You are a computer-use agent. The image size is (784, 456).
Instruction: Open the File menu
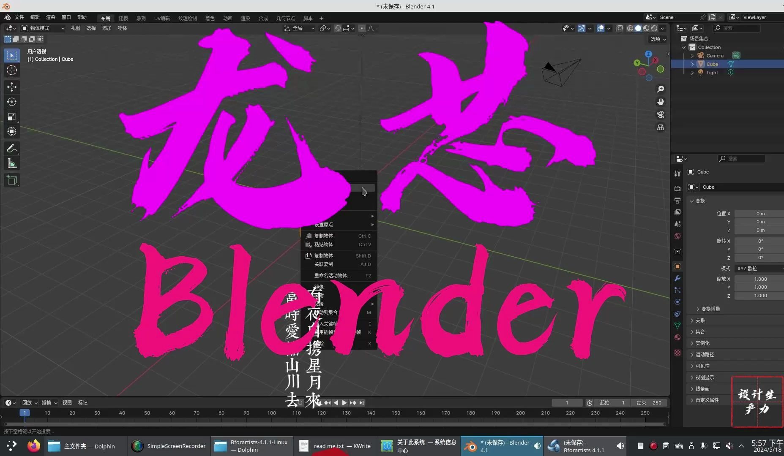19,17
